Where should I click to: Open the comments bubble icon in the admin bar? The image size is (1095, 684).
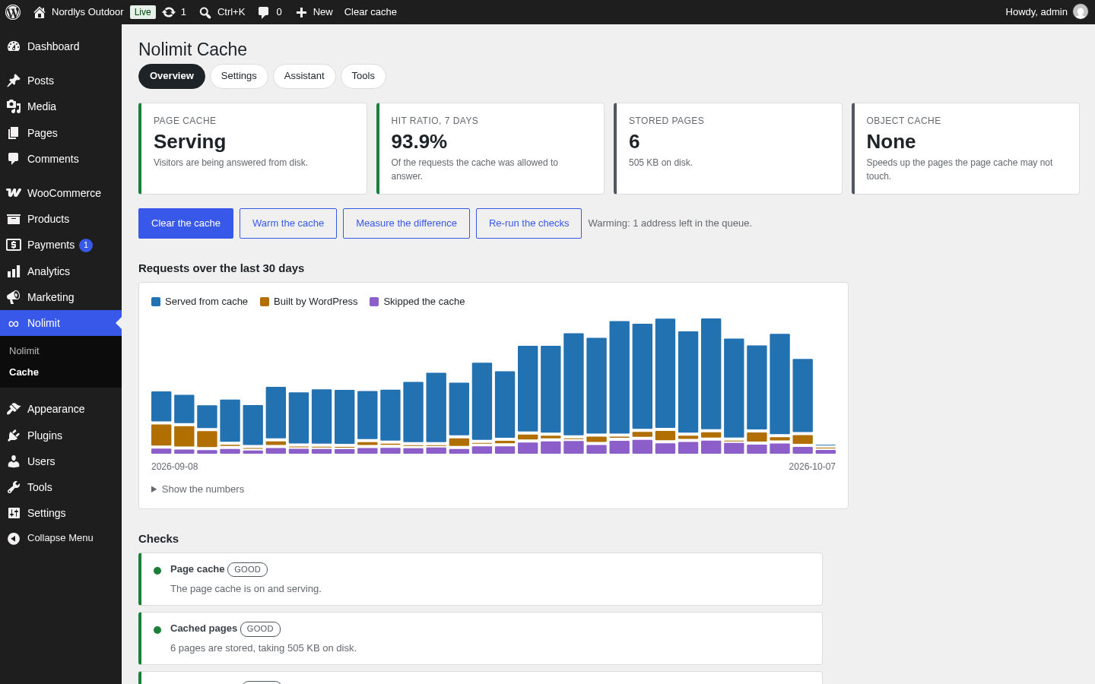point(263,12)
